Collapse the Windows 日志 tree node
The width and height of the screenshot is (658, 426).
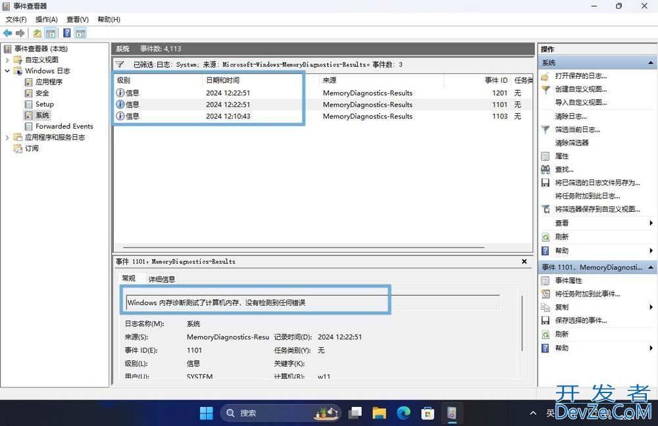[x=7, y=71]
